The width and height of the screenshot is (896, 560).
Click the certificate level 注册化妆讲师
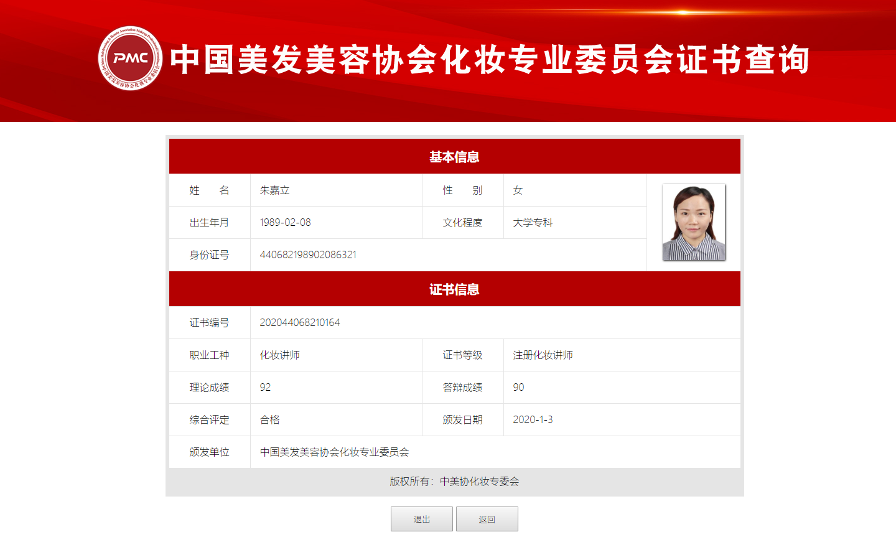click(543, 355)
